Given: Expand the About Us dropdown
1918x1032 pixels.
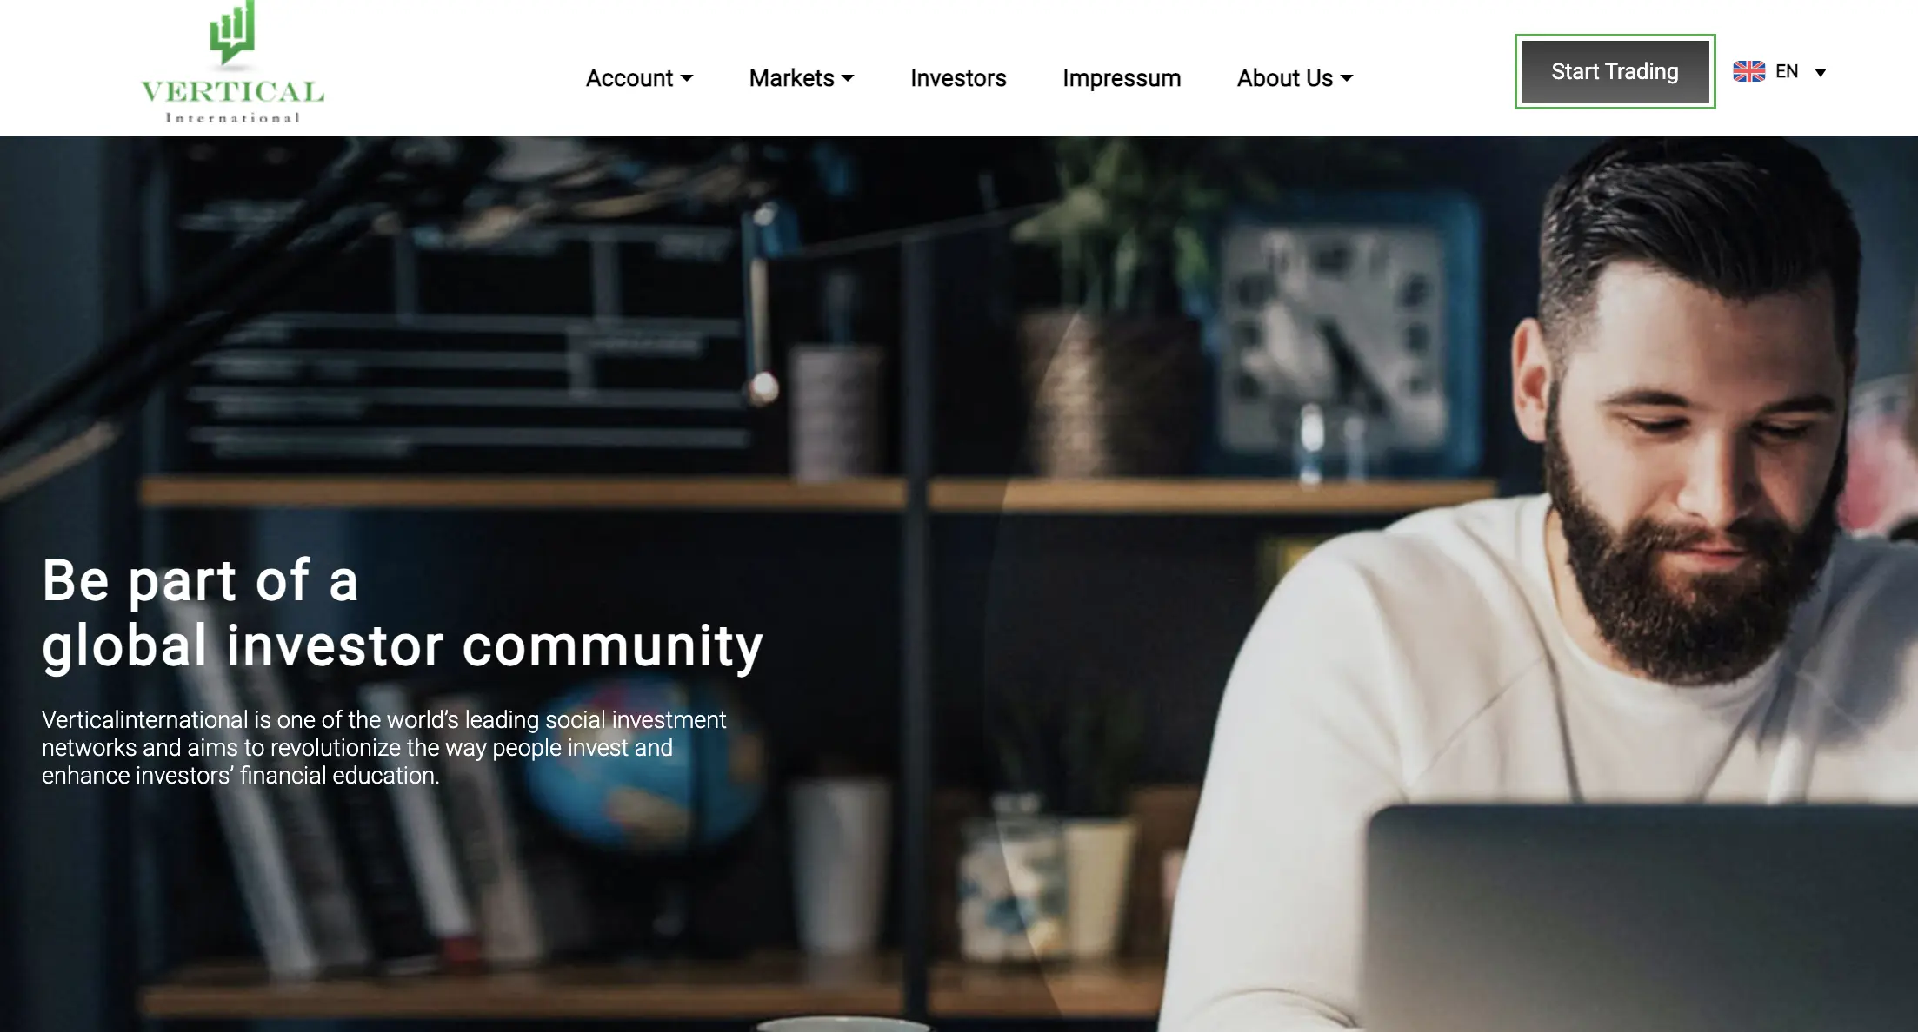Looking at the screenshot, I should 1295,78.
